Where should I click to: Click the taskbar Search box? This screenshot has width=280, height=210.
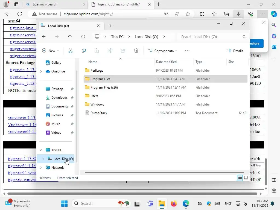101,203
